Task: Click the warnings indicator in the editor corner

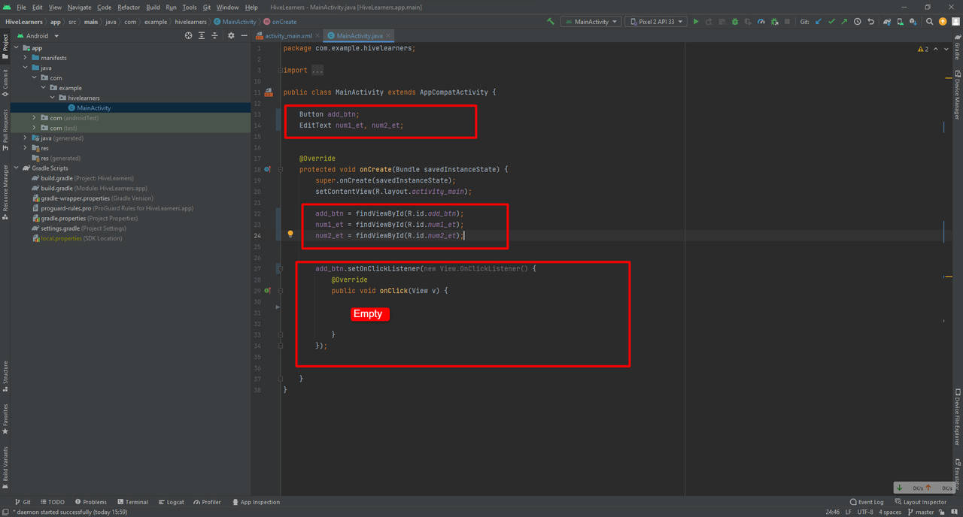Action: click(923, 49)
